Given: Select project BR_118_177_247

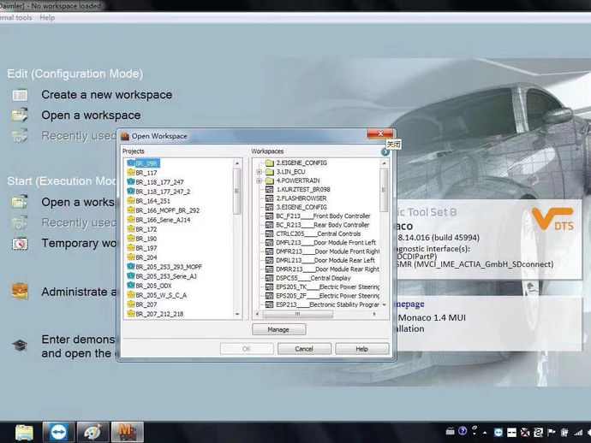Looking at the screenshot, I should click(159, 182).
